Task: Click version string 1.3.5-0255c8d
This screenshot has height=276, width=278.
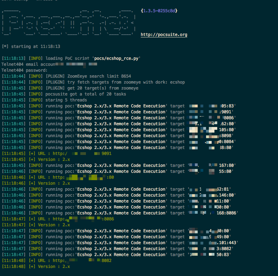Action: 159,11
